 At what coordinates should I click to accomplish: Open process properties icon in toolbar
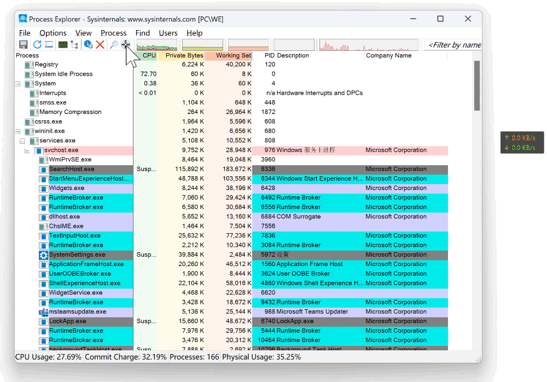coord(88,45)
